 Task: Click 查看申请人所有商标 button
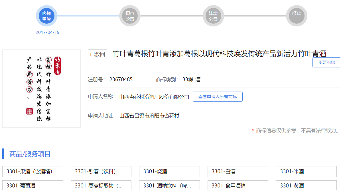(218, 97)
